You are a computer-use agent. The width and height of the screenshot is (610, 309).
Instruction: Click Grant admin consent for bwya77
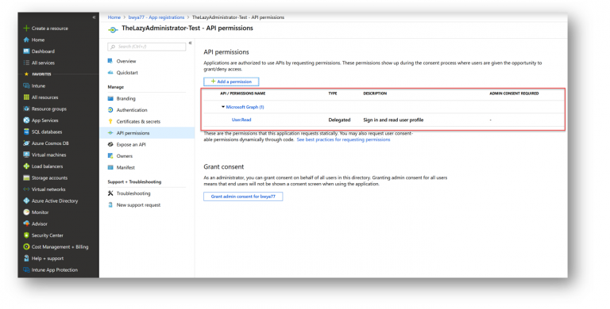[243, 196]
